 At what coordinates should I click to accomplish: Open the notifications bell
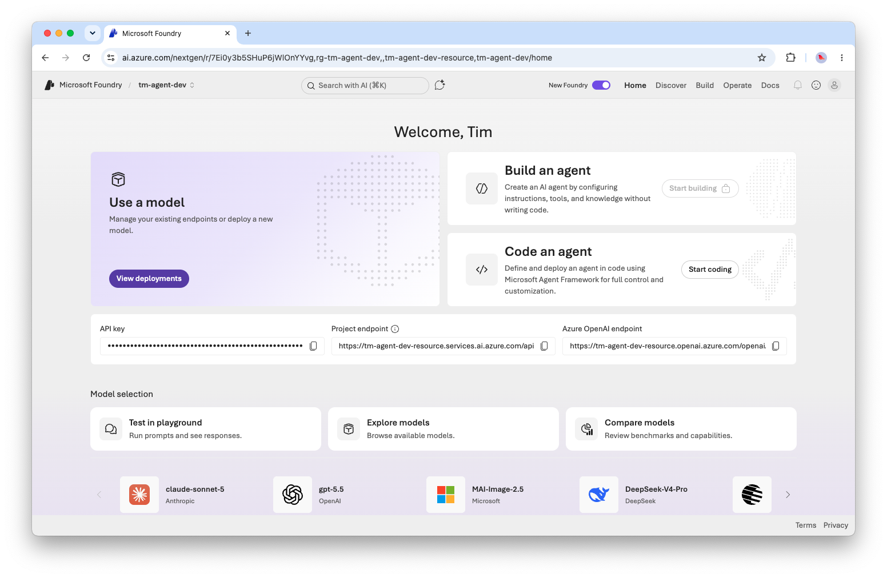pos(798,85)
